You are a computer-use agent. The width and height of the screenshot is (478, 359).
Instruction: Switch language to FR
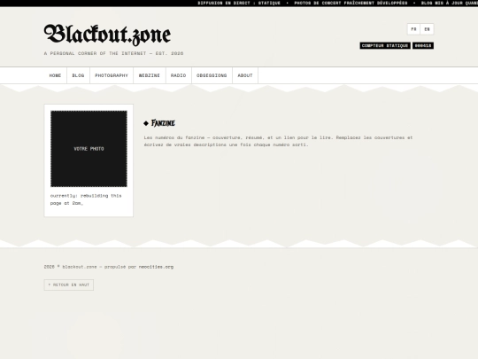pyautogui.click(x=413, y=29)
